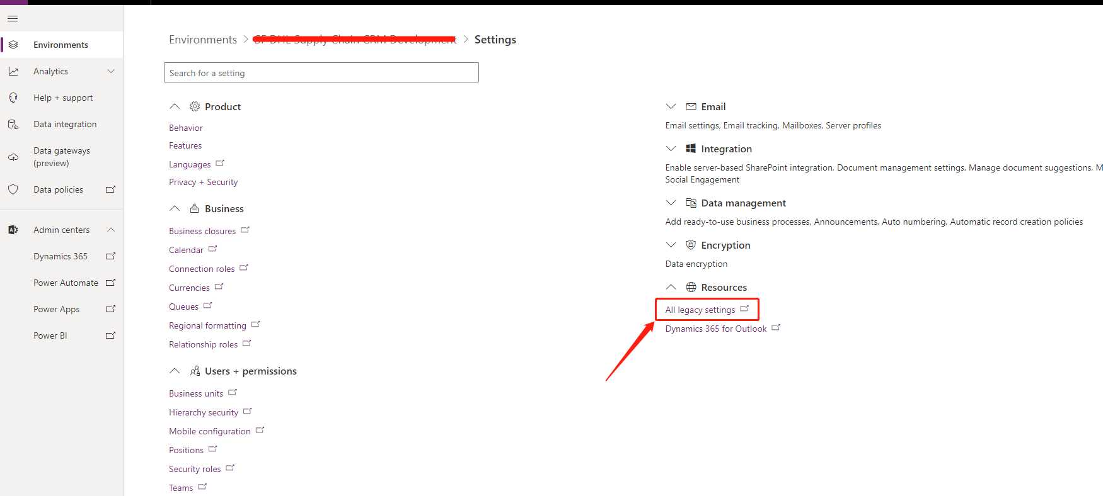Viewport: 1103px width, 496px height.
Task: Click external-link icon beside Power Apps
Action: pos(111,308)
